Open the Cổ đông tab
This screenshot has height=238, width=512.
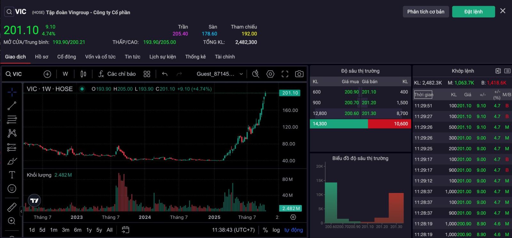click(67, 57)
